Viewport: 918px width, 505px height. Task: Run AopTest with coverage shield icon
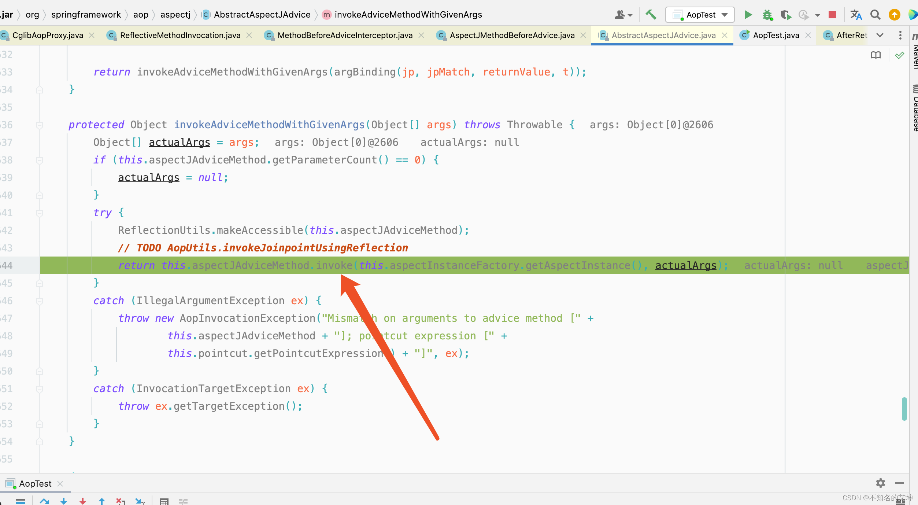[x=785, y=15]
